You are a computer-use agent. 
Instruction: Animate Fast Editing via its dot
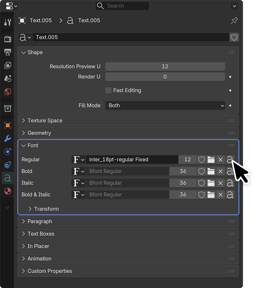pyautogui.click(x=230, y=90)
